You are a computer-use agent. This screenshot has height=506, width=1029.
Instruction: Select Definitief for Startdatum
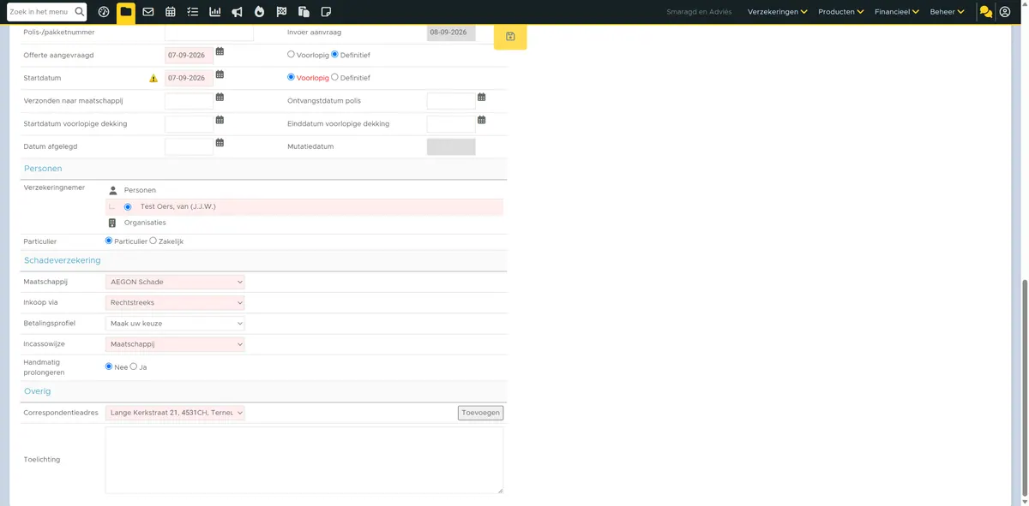coord(334,77)
